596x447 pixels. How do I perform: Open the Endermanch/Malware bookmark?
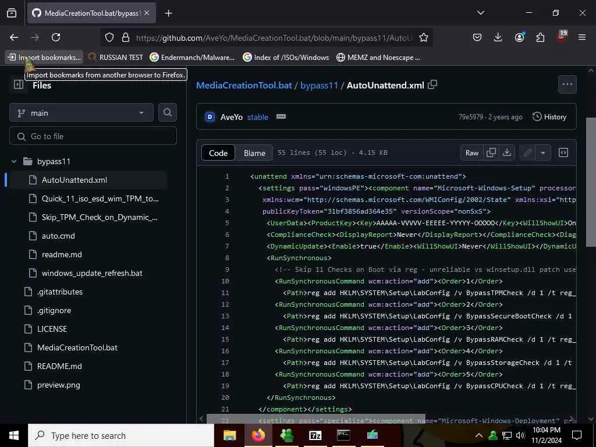pyautogui.click(x=192, y=58)
